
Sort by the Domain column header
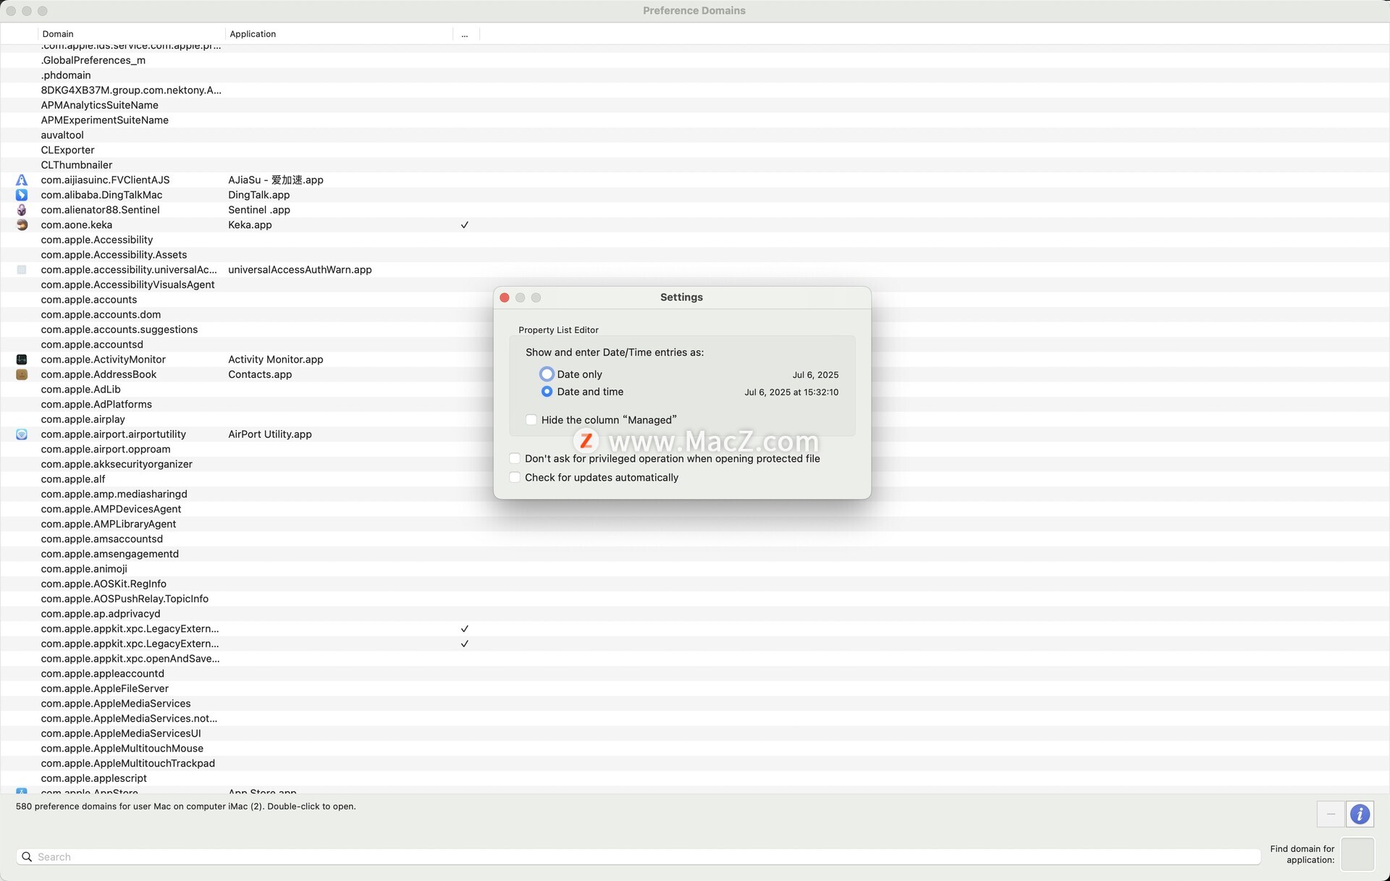pyautogui.click(x=130, y=34)
